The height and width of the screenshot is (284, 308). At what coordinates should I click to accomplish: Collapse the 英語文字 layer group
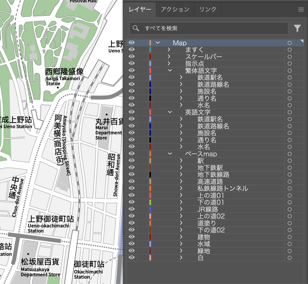[169, 112]
